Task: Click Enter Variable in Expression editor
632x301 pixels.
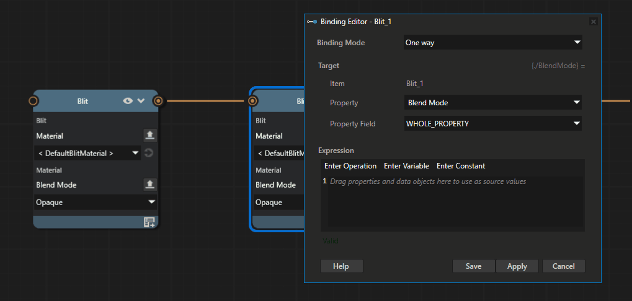Action: tap(406, 166)
